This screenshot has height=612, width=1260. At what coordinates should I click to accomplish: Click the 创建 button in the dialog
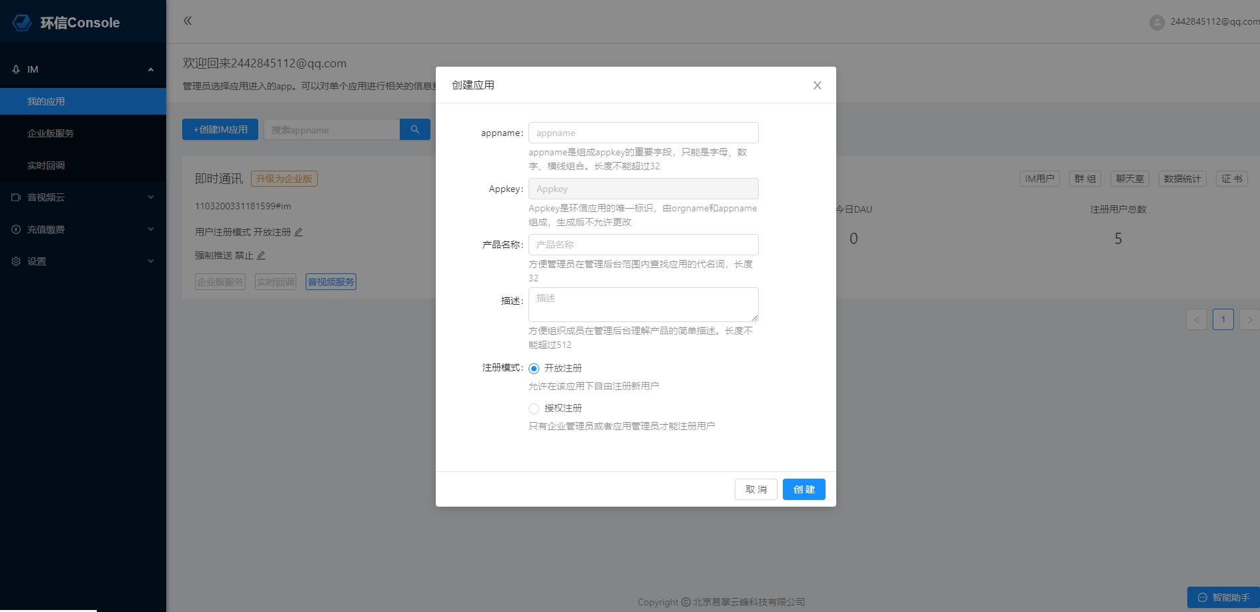(804, 489)
